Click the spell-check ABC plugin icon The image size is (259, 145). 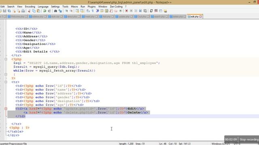coord(156,11)
